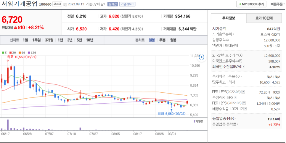This screenshot has height=143, width=286.
Task: Click the 52주최고 최저 value 10,650 4,525
Action: point(270,82)
